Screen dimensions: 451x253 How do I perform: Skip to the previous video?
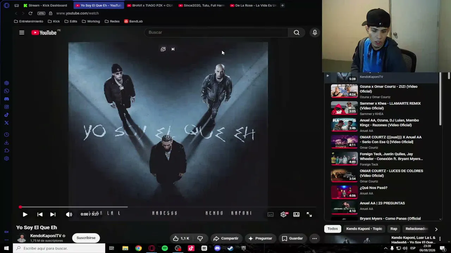click(40, 214)
